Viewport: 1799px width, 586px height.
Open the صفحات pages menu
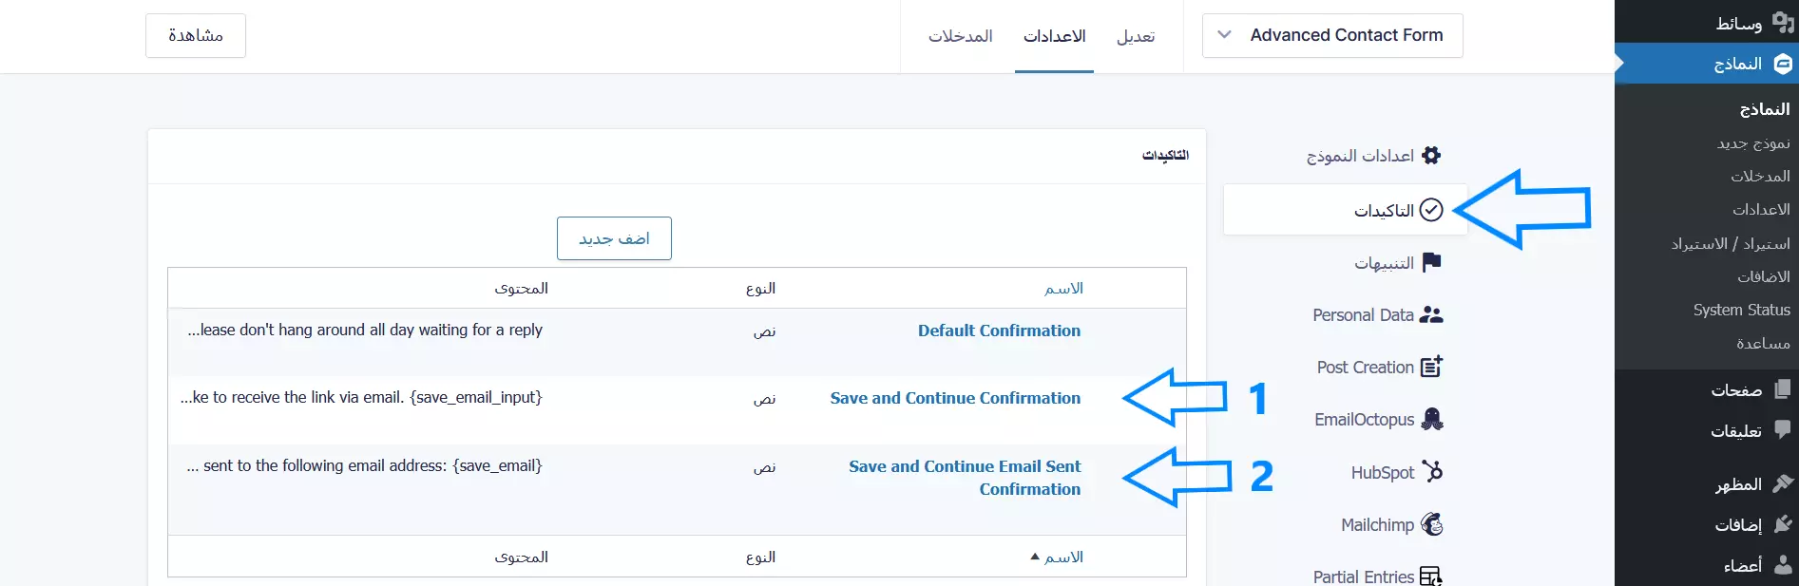(x=1736, y=389)
